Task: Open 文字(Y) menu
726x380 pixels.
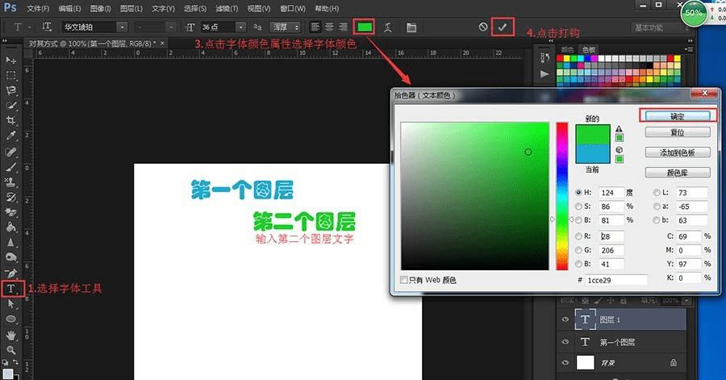Action: click(x=163, y=8)
